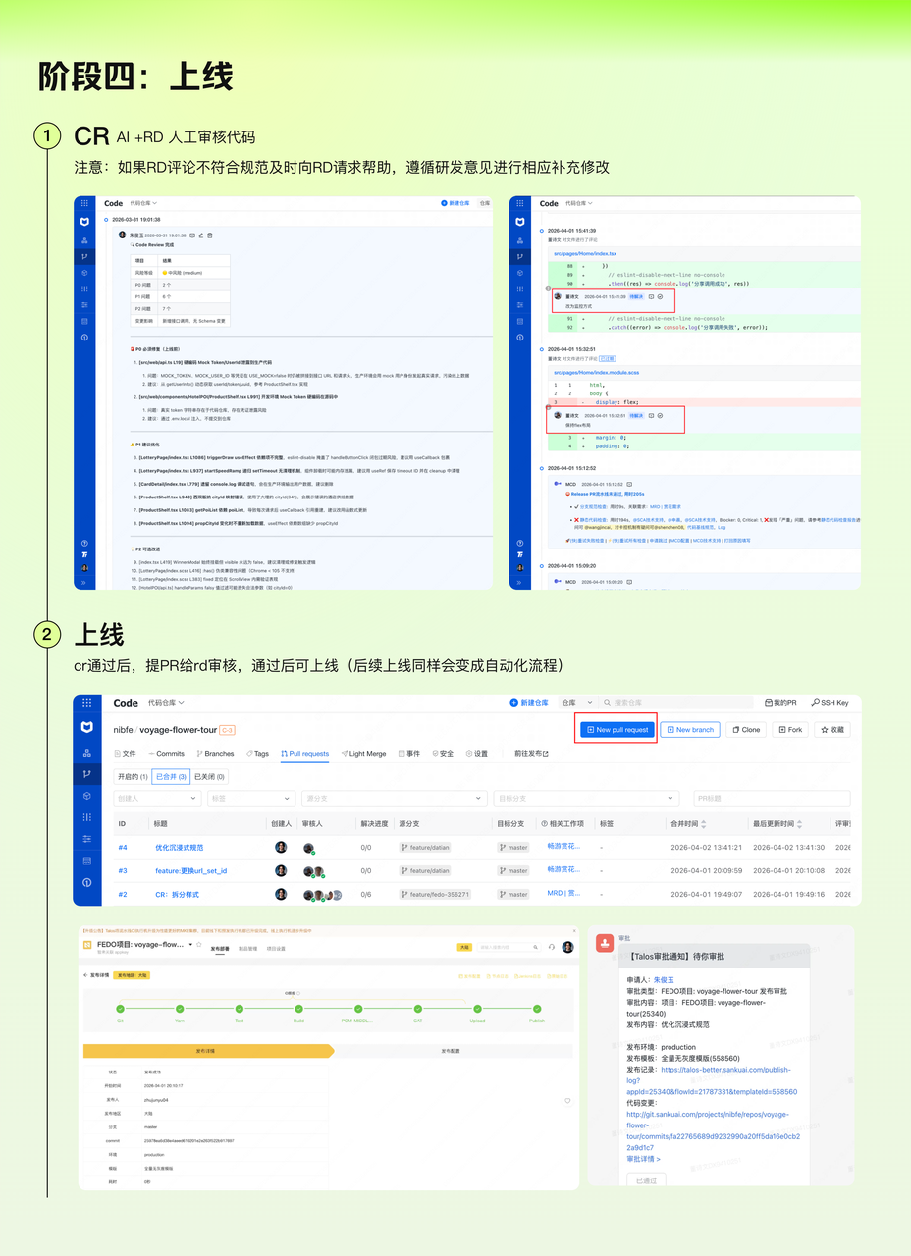Open pull request feature:更换url_set_id
The height and width of the screenshot is (1256, 911).
190,870
